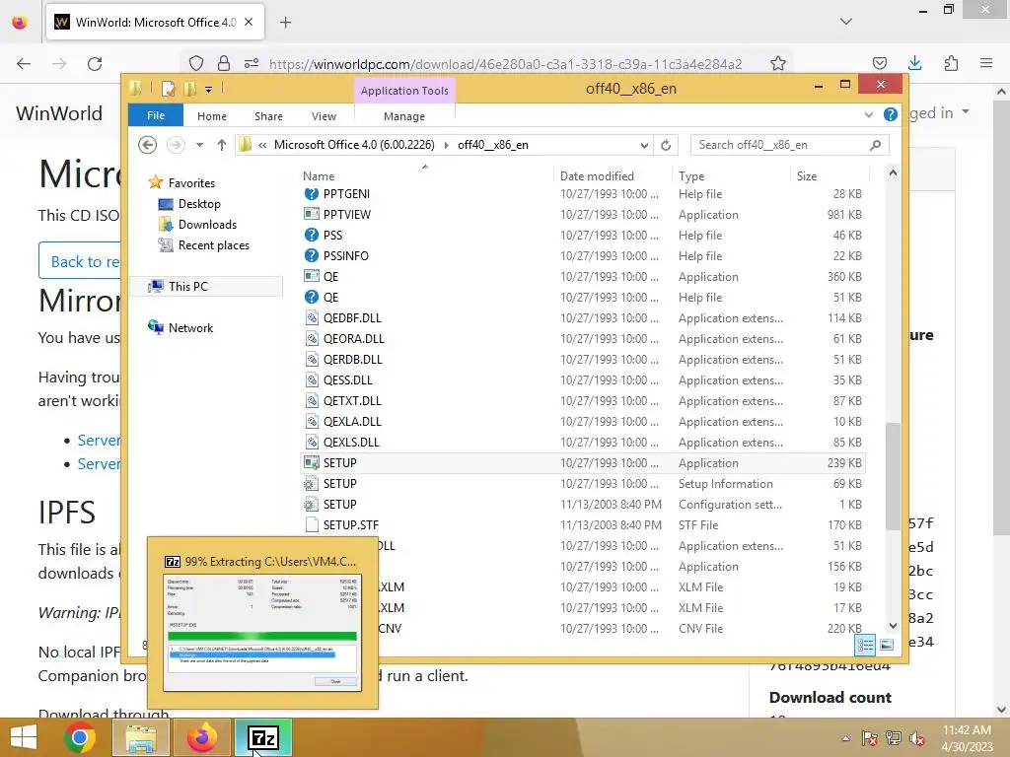Open Firefox downloads panel
Screen dimensions: 1010x757
914,63
